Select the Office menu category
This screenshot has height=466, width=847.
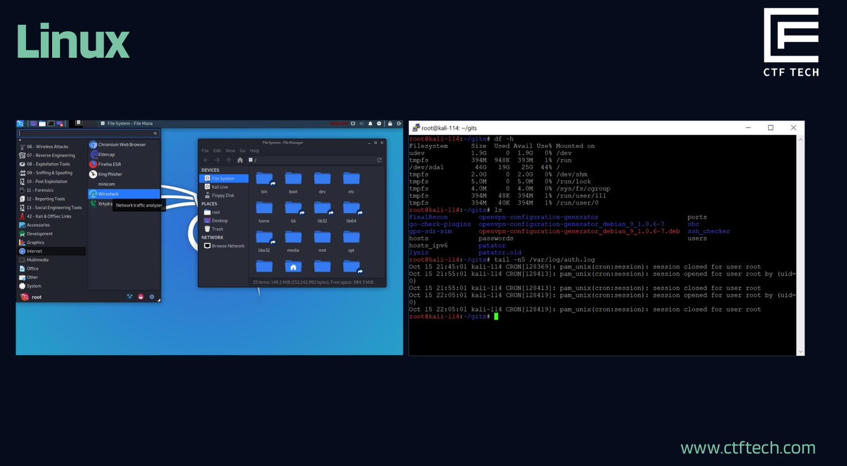click(x=29, y=268)
